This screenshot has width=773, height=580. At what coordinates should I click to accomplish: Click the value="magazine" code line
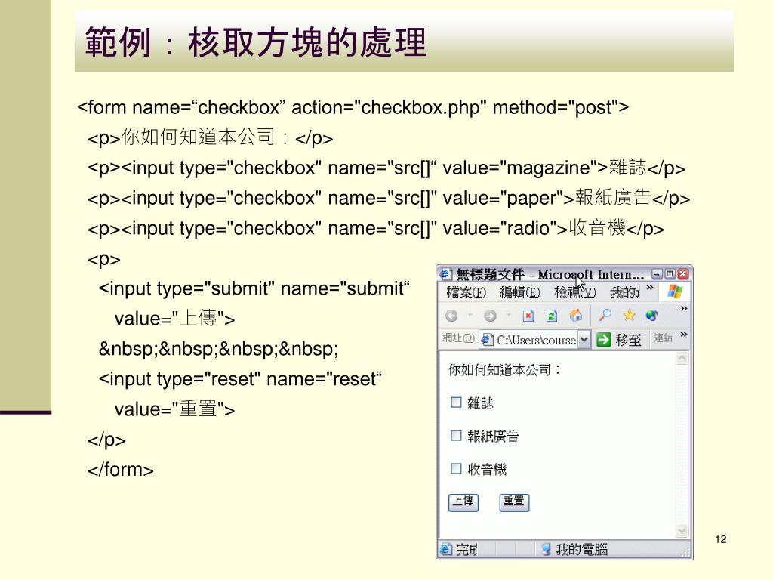(x=386, y=168)
